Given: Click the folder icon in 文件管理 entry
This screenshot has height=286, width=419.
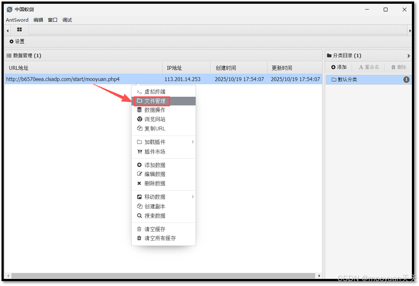Looking at the screenshot, I should pyautogui.click(x=140, y=100).
